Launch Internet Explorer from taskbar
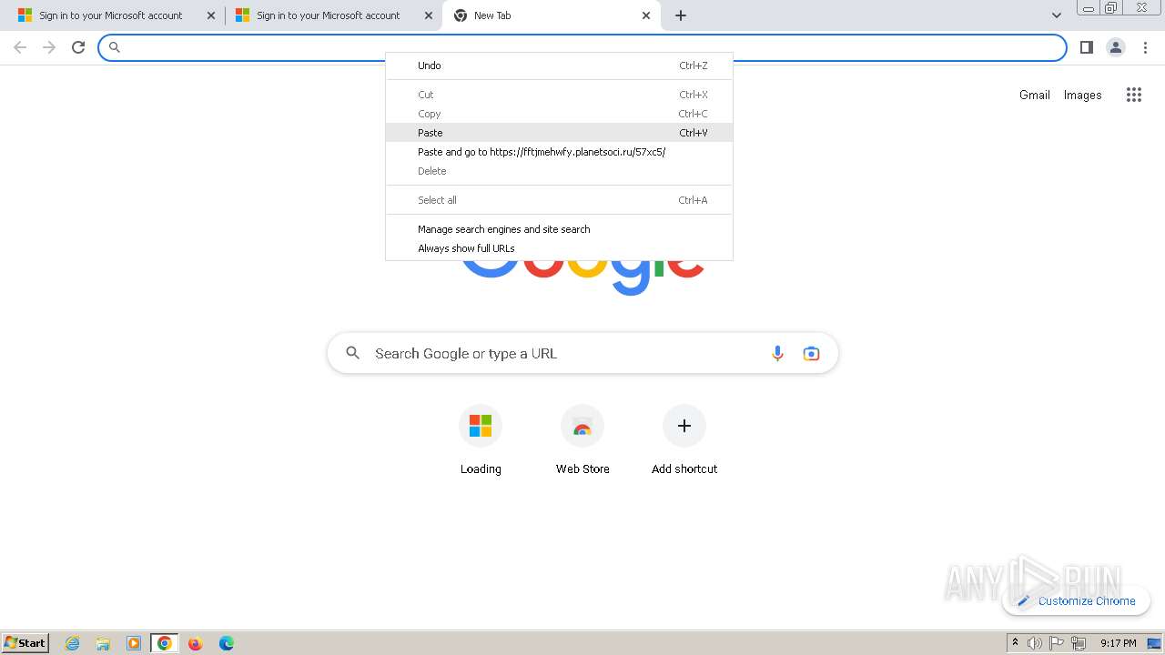This screenshot has height=655, width=1165. [72, 643]
